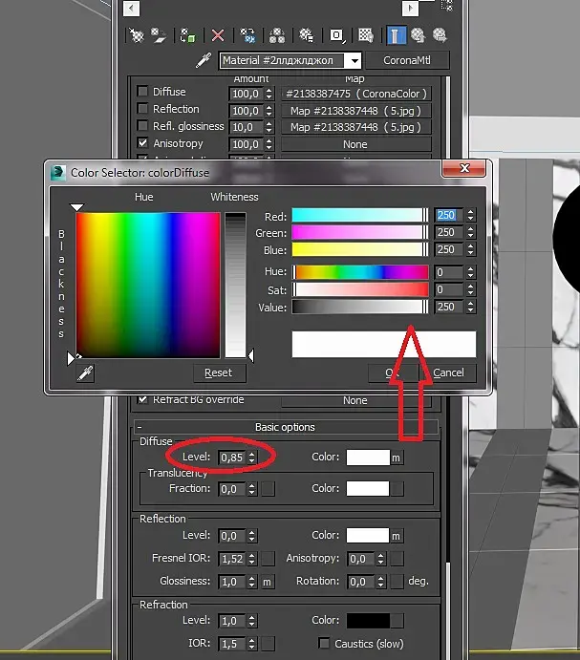Click Refract BG override None map slot

coord(356,401)
